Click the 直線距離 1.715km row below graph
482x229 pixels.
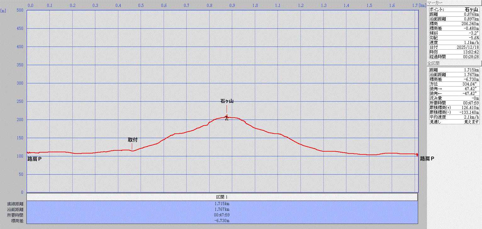point(222,204)
